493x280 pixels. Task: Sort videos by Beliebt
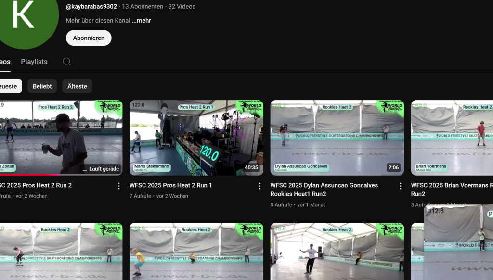[x=42, y=86]
